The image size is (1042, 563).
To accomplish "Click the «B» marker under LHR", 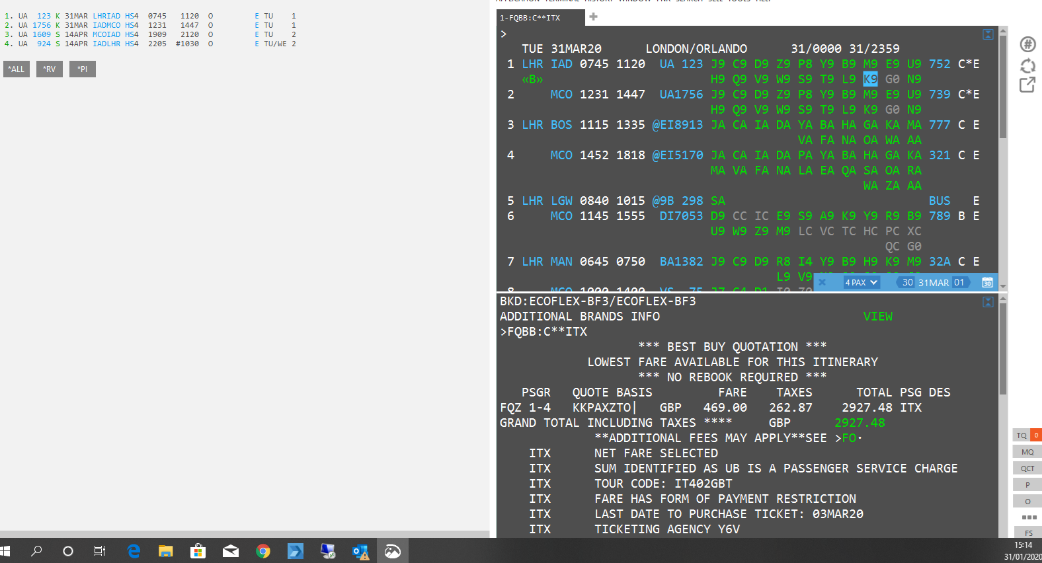I will click(532, 79).
